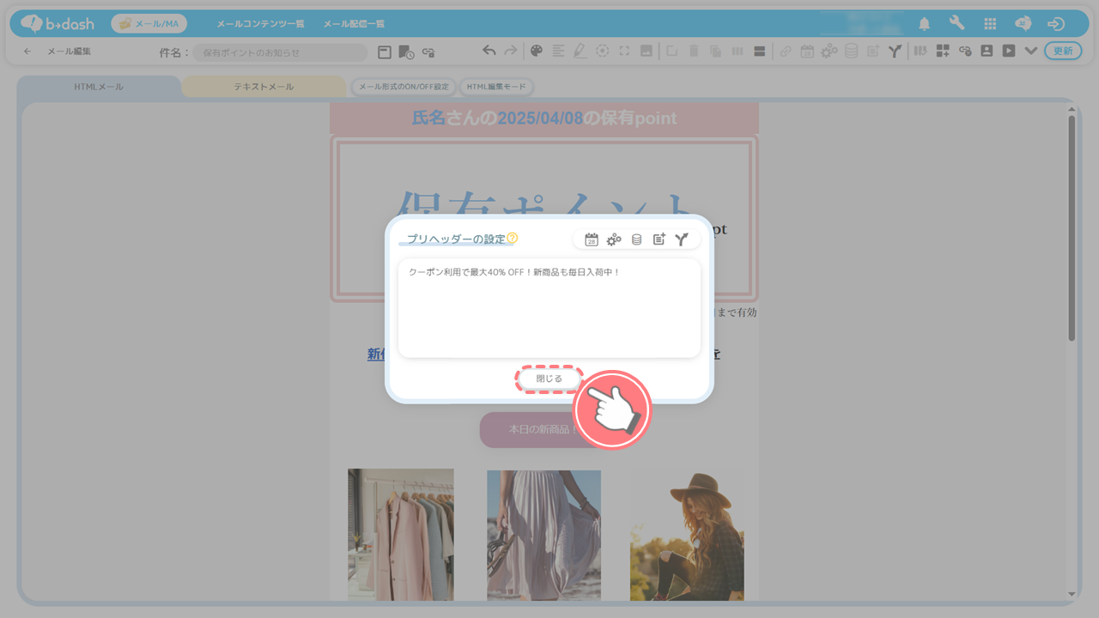Click inside the preheader text area

[x=549, y=308]
